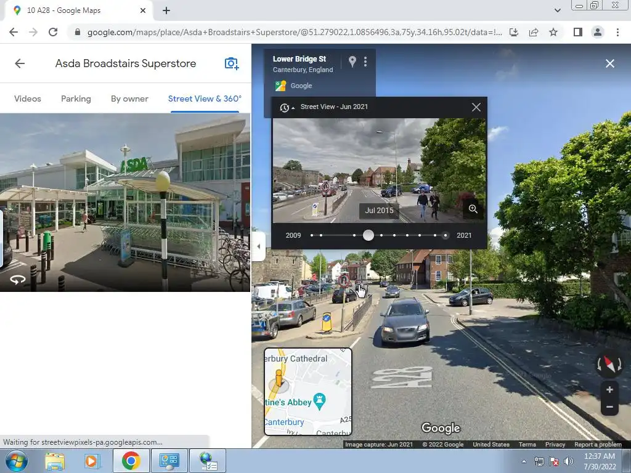Jump to the 2021 end timeline dot

pos(445,235)
